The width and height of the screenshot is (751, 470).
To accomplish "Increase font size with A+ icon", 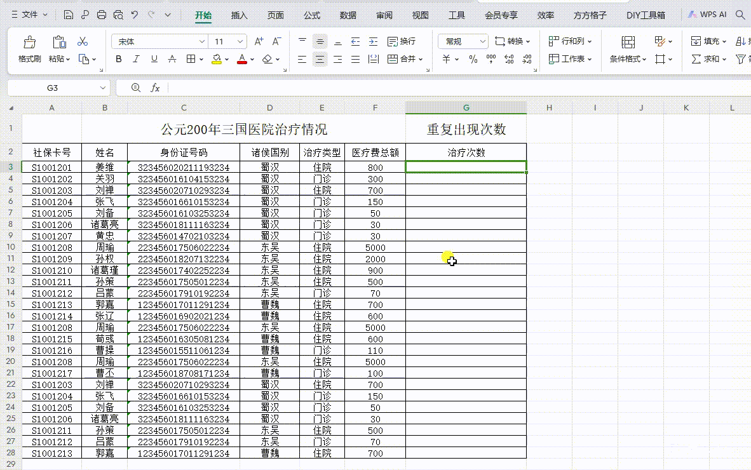I will [x=259, y=42].
